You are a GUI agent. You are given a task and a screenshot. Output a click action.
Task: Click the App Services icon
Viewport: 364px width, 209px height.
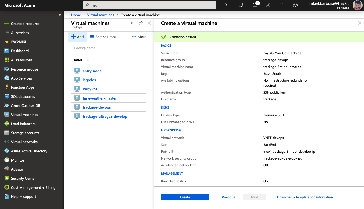click(7, 78)
